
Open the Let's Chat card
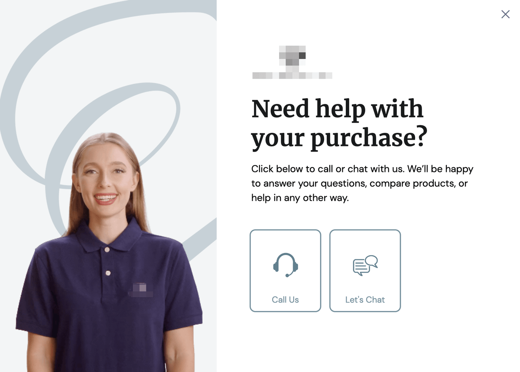pos(365,271)
